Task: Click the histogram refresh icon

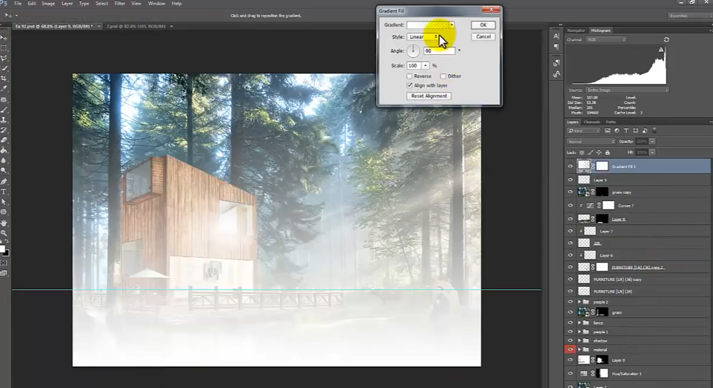Action: point(666,40)
